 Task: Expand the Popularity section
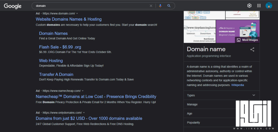coord(221,123)
